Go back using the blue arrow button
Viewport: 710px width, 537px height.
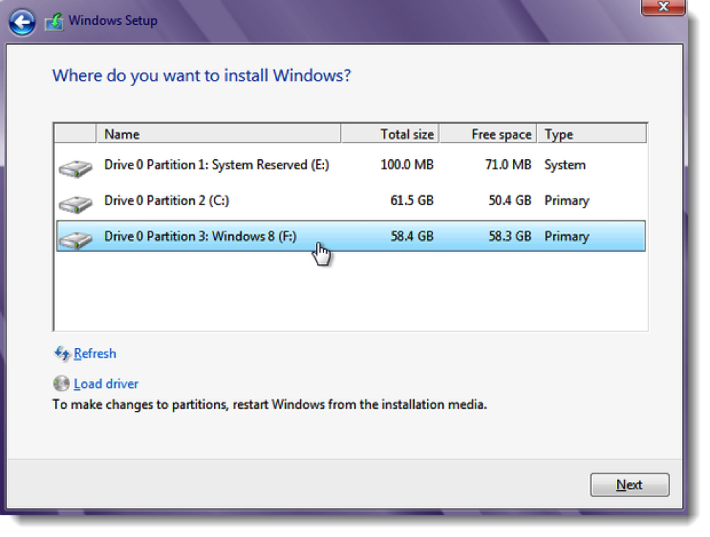click(22, 22)
